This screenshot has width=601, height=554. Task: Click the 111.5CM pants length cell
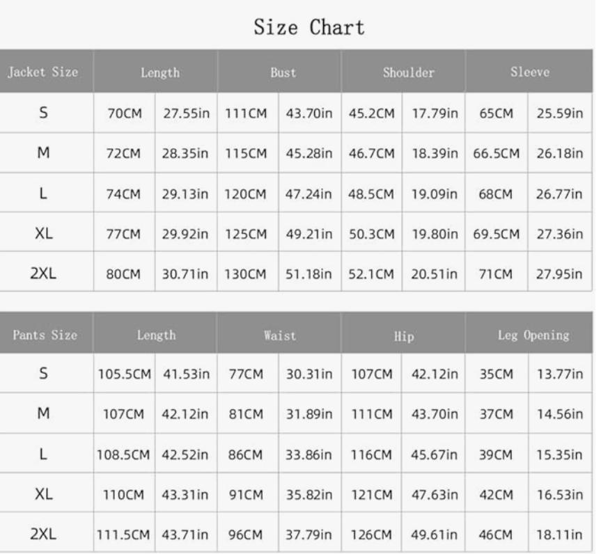coord(123,535)
